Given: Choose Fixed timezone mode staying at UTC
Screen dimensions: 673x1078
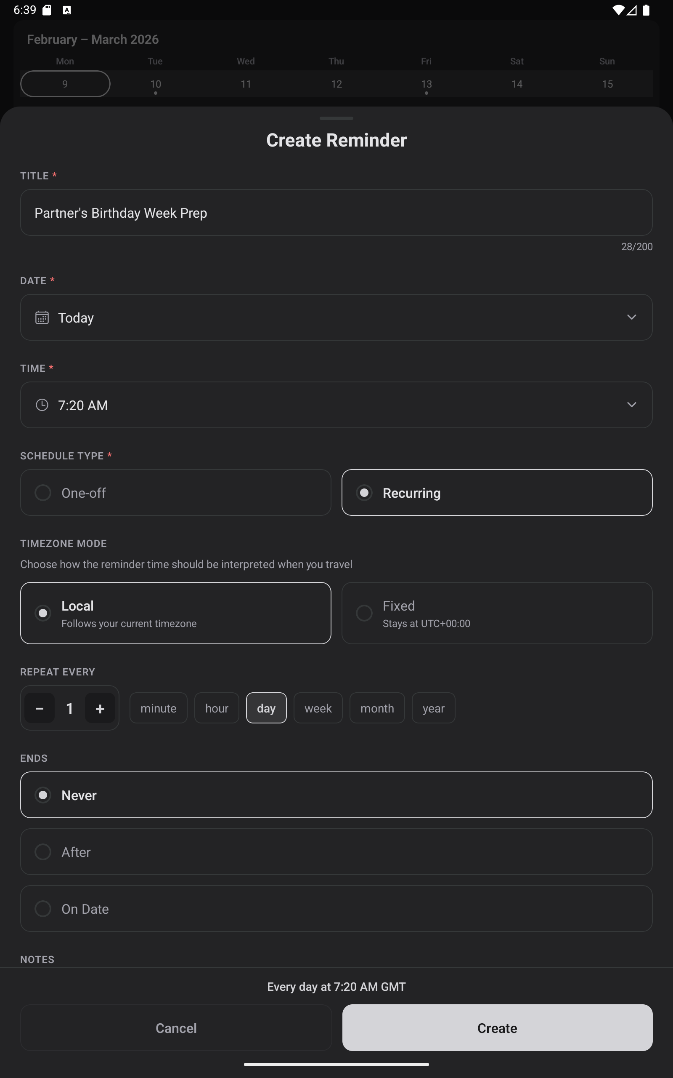Looking at the screenshot, I should (497, 613).
